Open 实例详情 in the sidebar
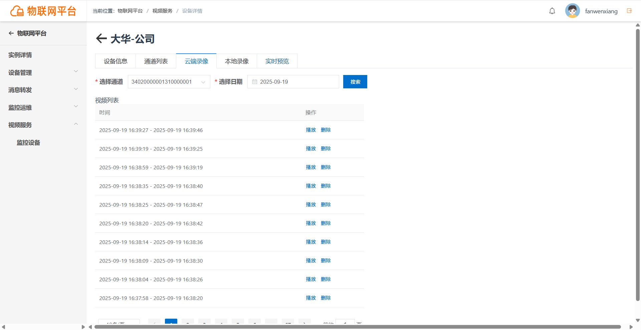This screenshot has height=330, width=641. [20, 55]
